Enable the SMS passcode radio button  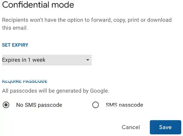[x=96, y=105]
